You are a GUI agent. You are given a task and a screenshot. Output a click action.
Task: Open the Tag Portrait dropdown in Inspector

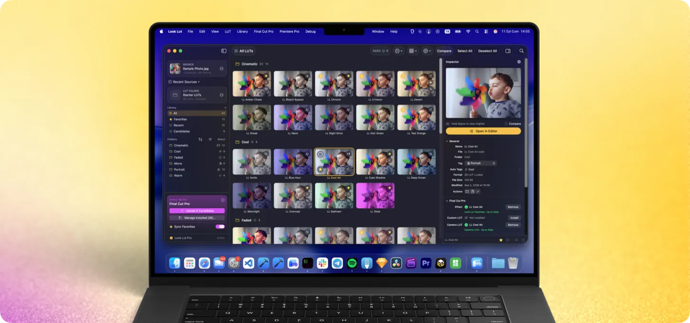(x=481, y=163)
